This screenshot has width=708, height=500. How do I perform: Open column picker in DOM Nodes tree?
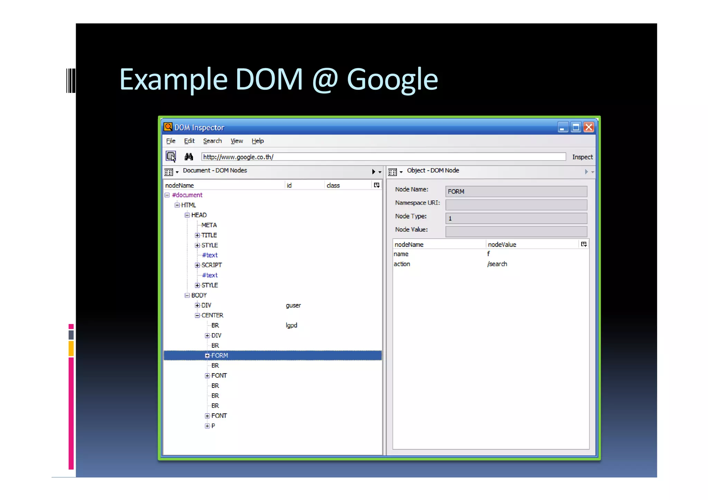pos(377,185)
